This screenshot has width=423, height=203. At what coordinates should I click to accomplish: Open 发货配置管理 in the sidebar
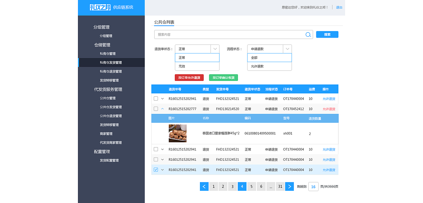[x=109, y=161]
